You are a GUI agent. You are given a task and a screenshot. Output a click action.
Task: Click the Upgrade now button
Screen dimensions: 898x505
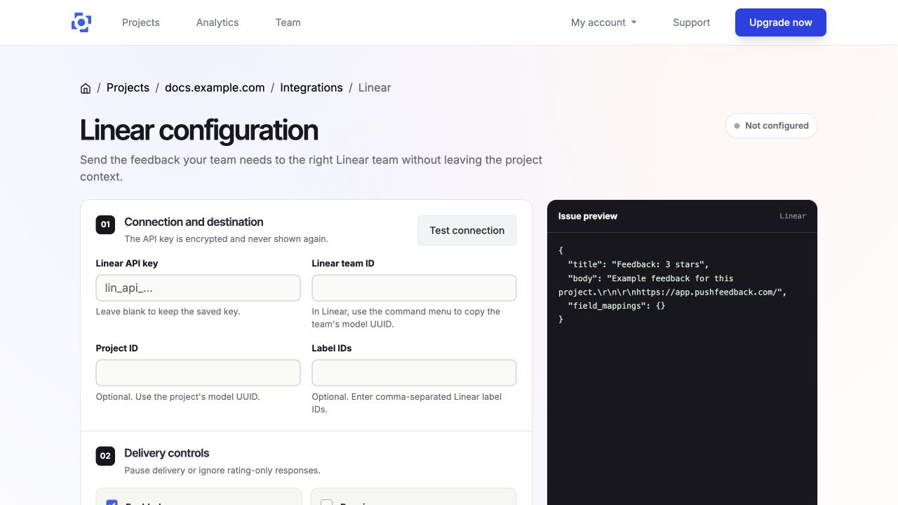[781, 22]
